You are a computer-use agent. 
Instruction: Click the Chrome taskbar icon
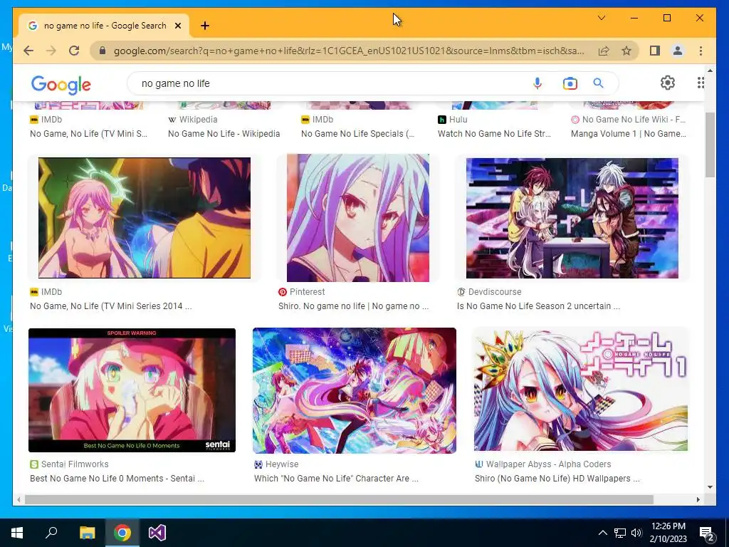coord(122,533)
